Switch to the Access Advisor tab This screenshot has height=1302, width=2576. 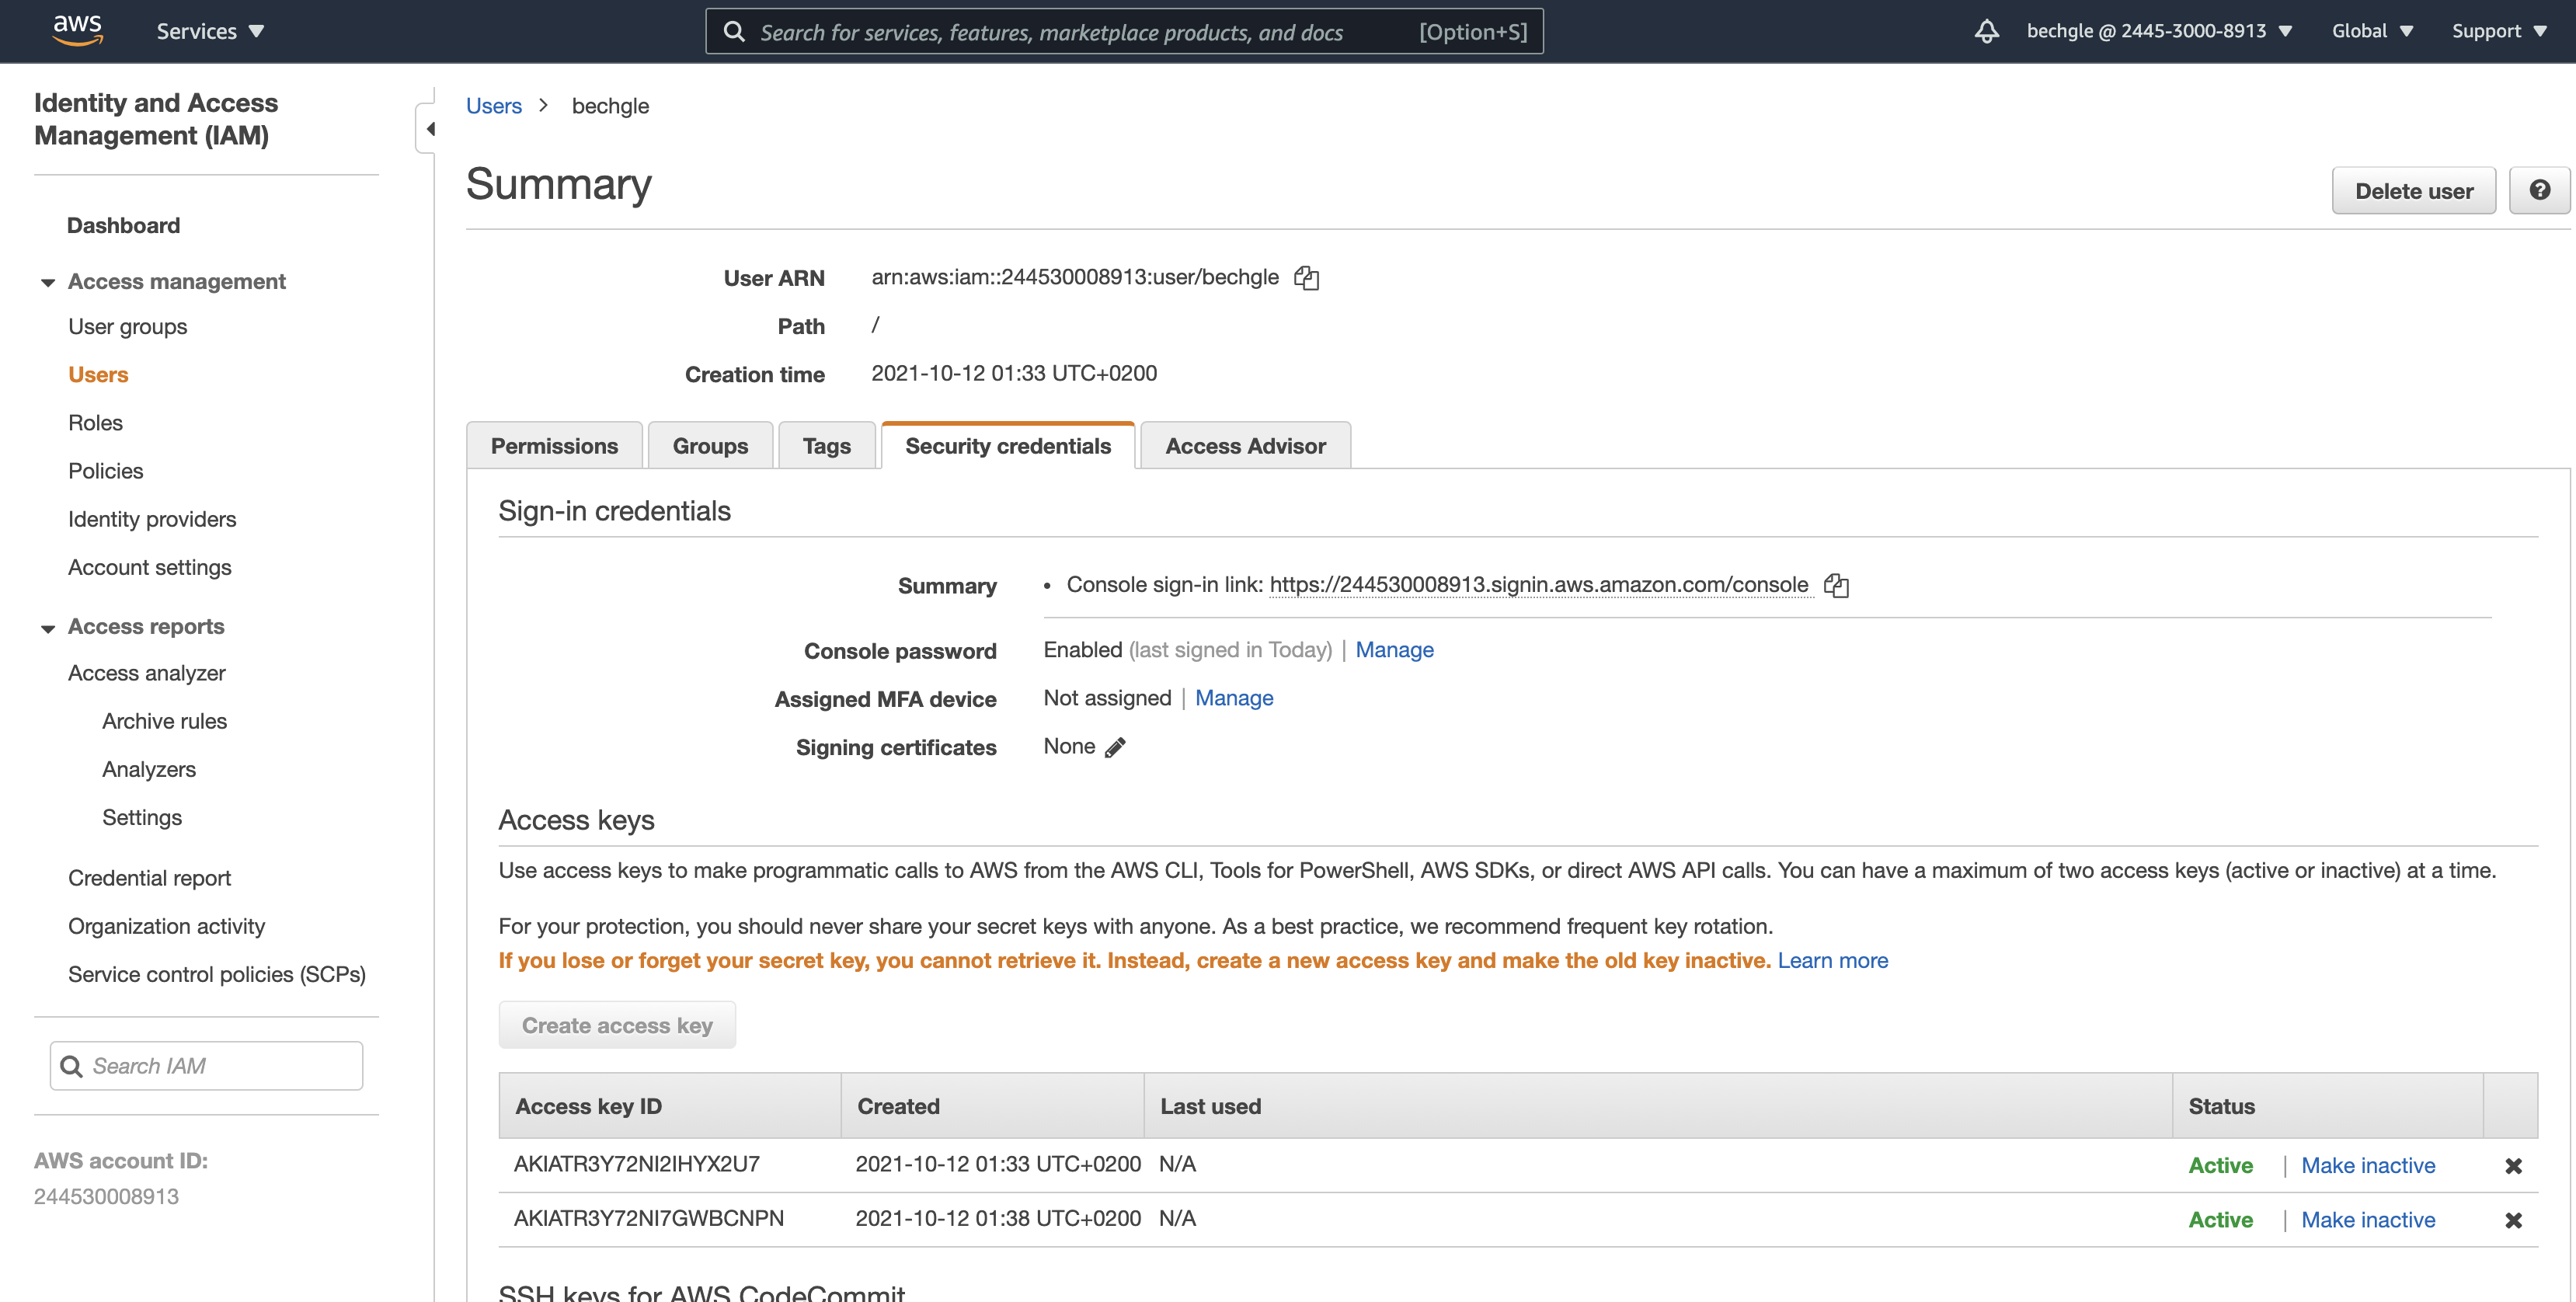coord(1245,446)
